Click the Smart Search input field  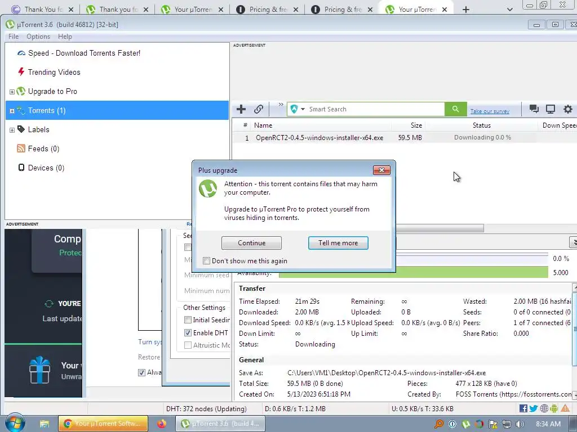(375, 109)
